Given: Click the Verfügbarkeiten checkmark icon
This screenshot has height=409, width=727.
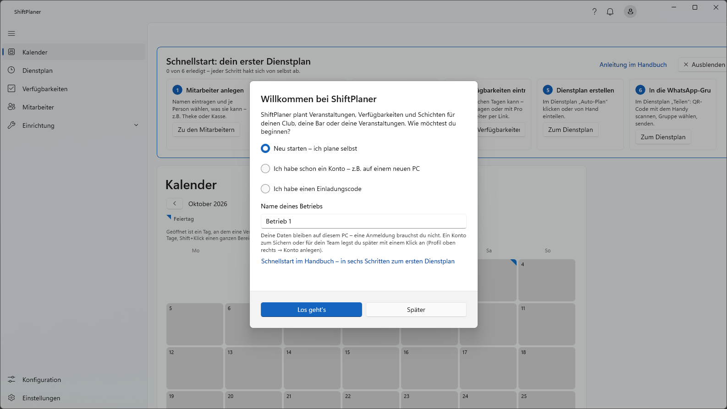Looking at the screenshot, I should coord(12,89).
